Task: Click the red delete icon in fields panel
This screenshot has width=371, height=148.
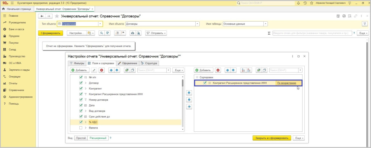Action: click(102, 70)
